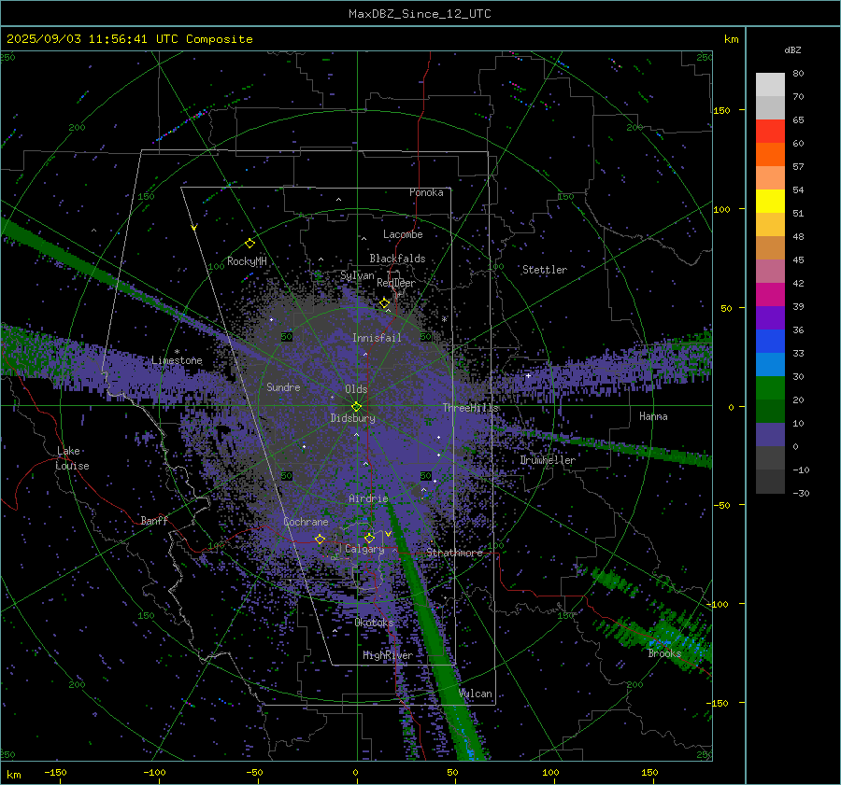The height and width of the screenshot is (785, 841).
Task: Click the yellow 51 dBZ legend swatch
Action: click(770, 201)
